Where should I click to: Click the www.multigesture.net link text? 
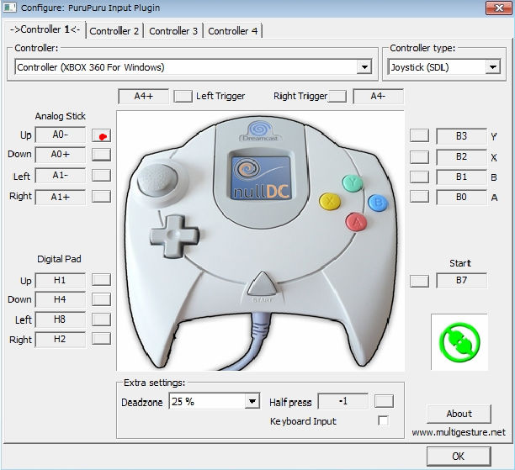459,432
